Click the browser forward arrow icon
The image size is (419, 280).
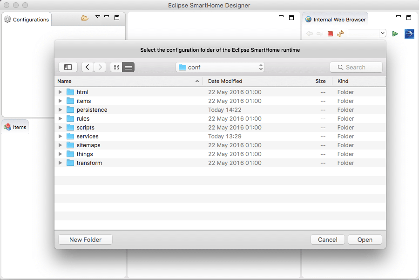click(319, 34)
